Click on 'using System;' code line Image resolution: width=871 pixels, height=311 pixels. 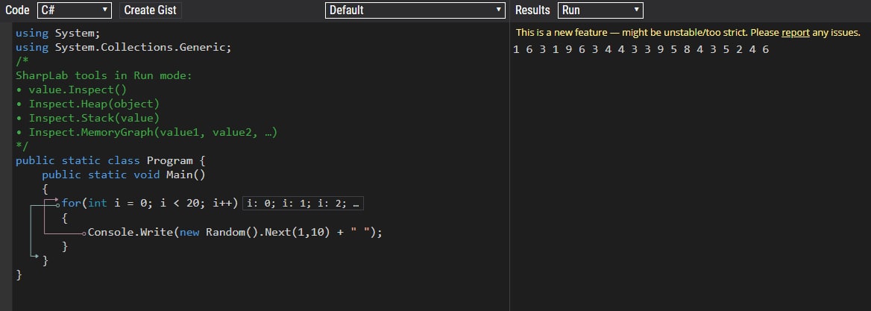(x=57, y=33)
